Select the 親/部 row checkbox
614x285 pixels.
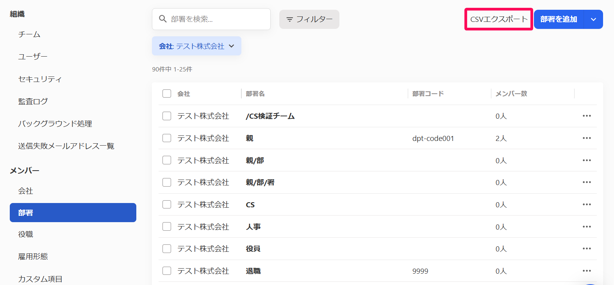pyautogui.click(x=167, y=160)
